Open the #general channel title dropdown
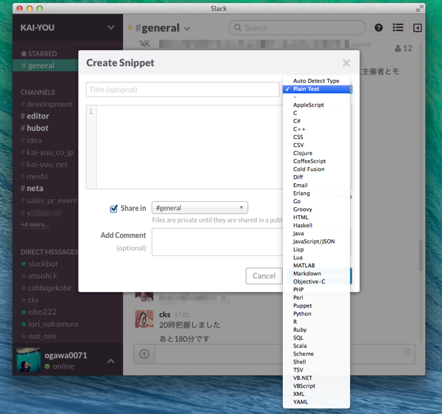 tap(187, 29)
